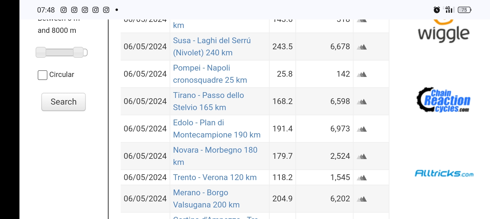The image size is (490, 219).
Task: Click mountain icon in Edolo - Plan di Montecampione row
Action: click(x=362, y=129)
